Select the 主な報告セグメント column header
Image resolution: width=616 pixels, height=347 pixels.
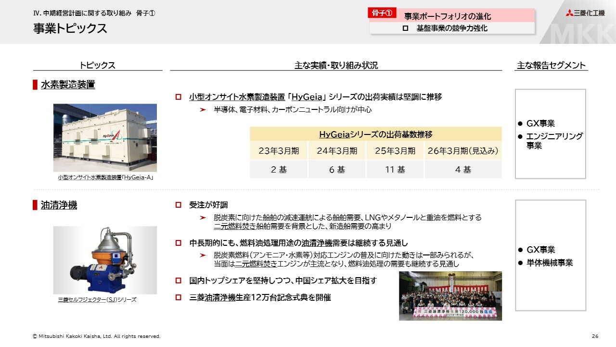click(551, 66)
